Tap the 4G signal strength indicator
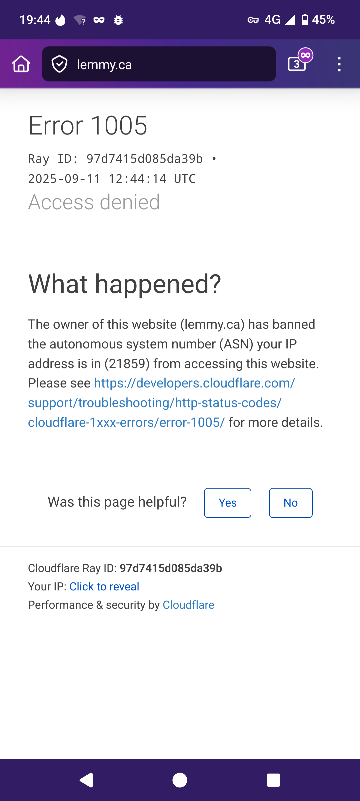 pos(280,20)
